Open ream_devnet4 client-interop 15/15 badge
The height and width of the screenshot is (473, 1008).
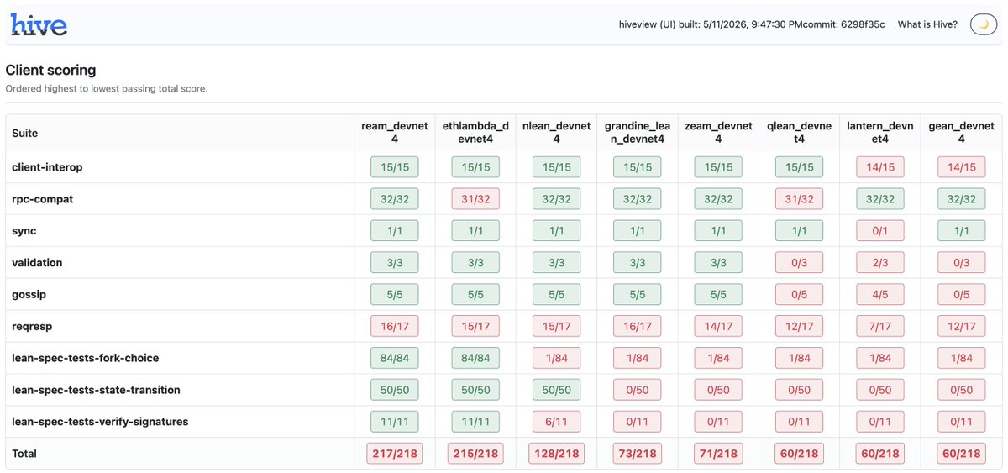(394, 167)
